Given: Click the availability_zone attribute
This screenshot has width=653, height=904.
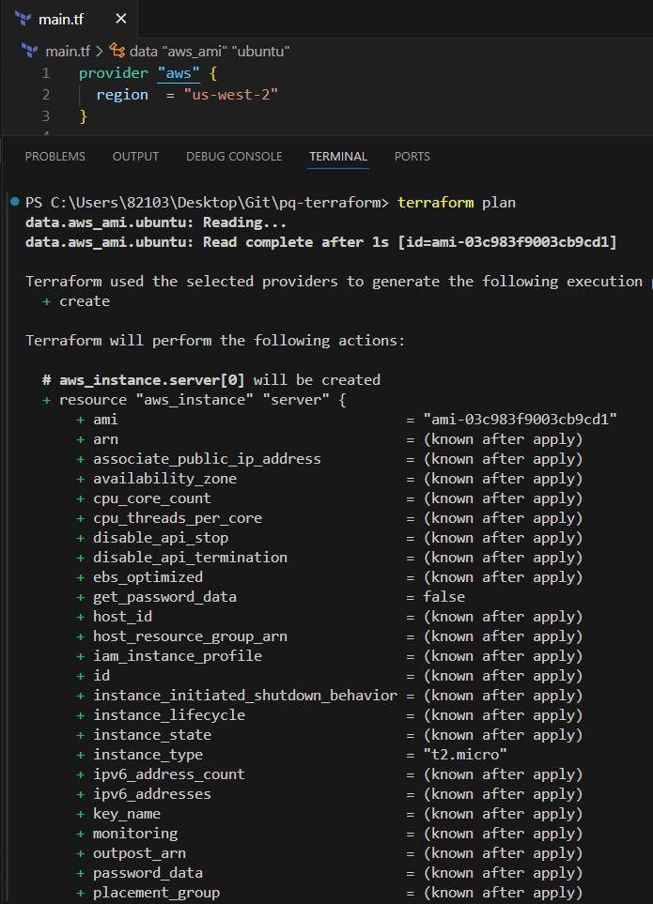Looking at the screenshot, I should tap(165, 479).
